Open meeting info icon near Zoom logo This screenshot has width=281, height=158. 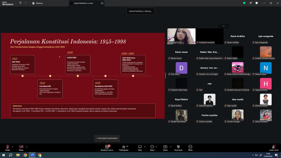point(20,3)
